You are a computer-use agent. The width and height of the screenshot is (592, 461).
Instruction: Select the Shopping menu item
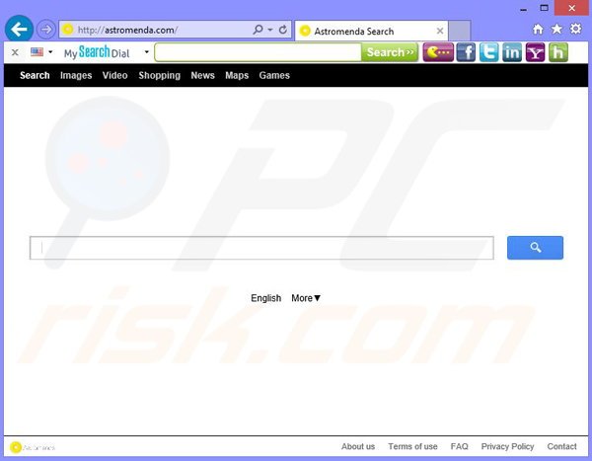[x=159, y=75]
